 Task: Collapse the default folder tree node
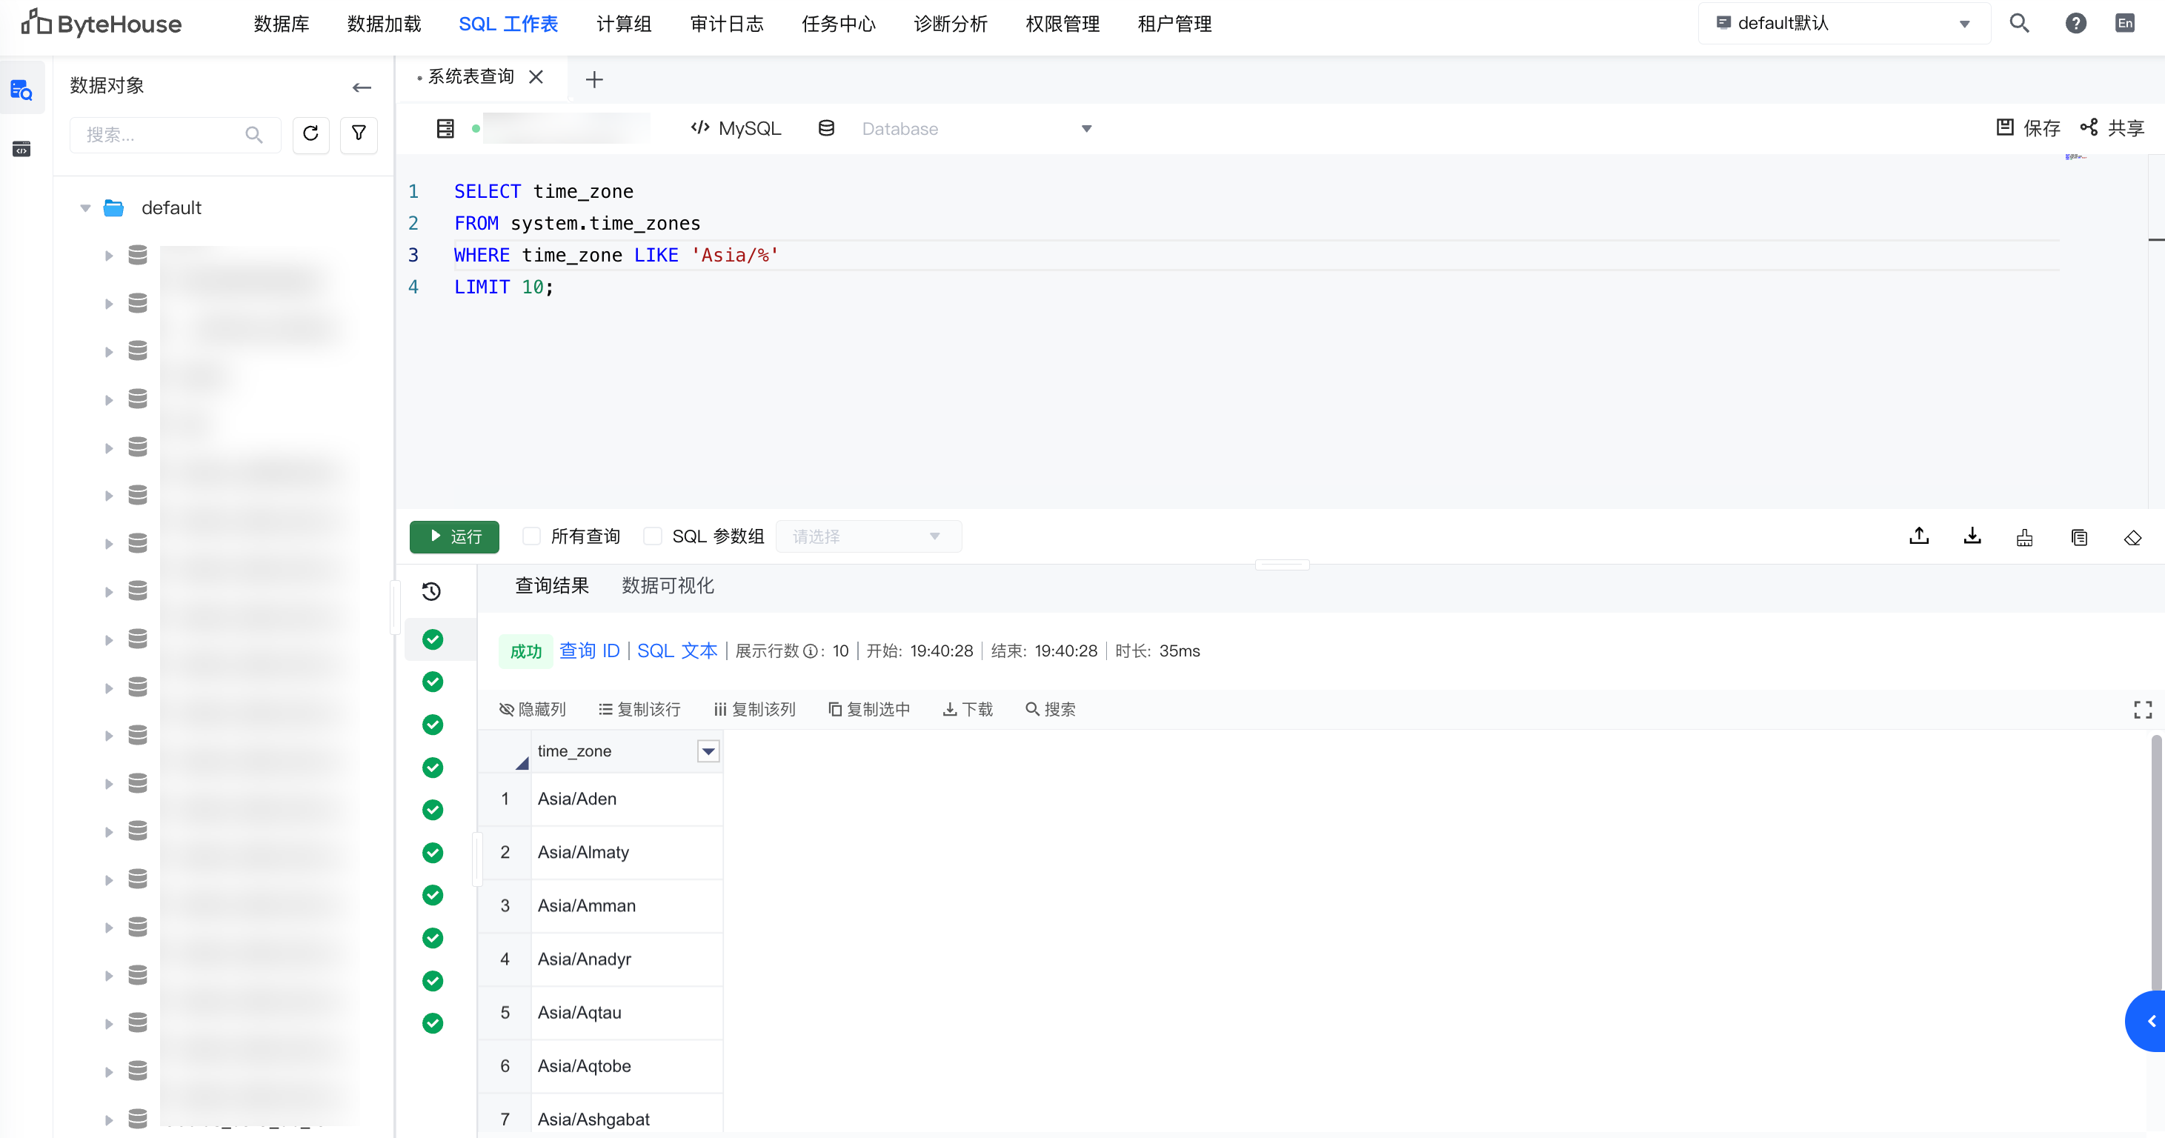85,207
